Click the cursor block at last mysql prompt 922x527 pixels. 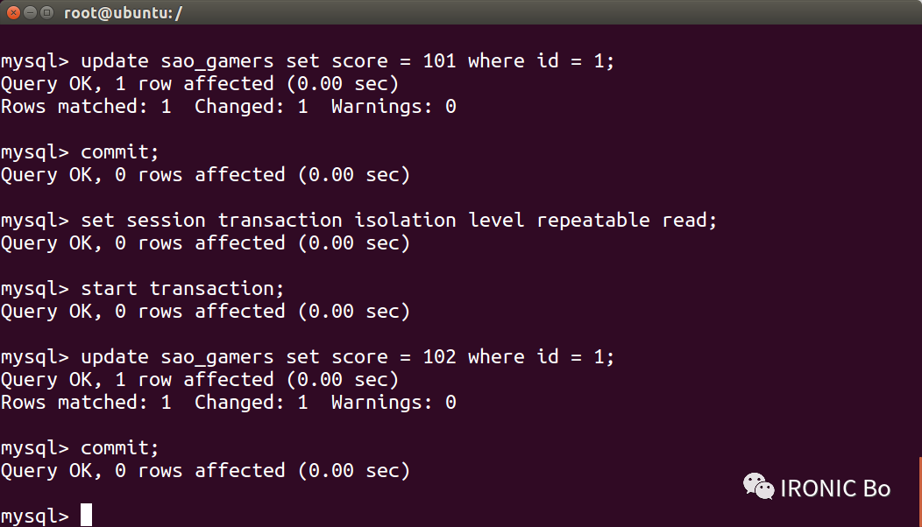coord(87,515)
